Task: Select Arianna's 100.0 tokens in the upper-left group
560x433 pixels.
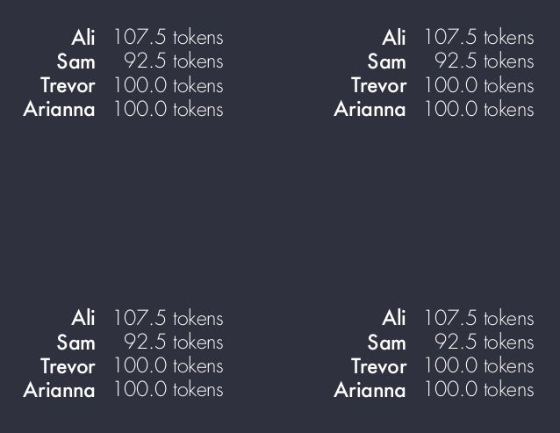Action: tap(169, 109)
